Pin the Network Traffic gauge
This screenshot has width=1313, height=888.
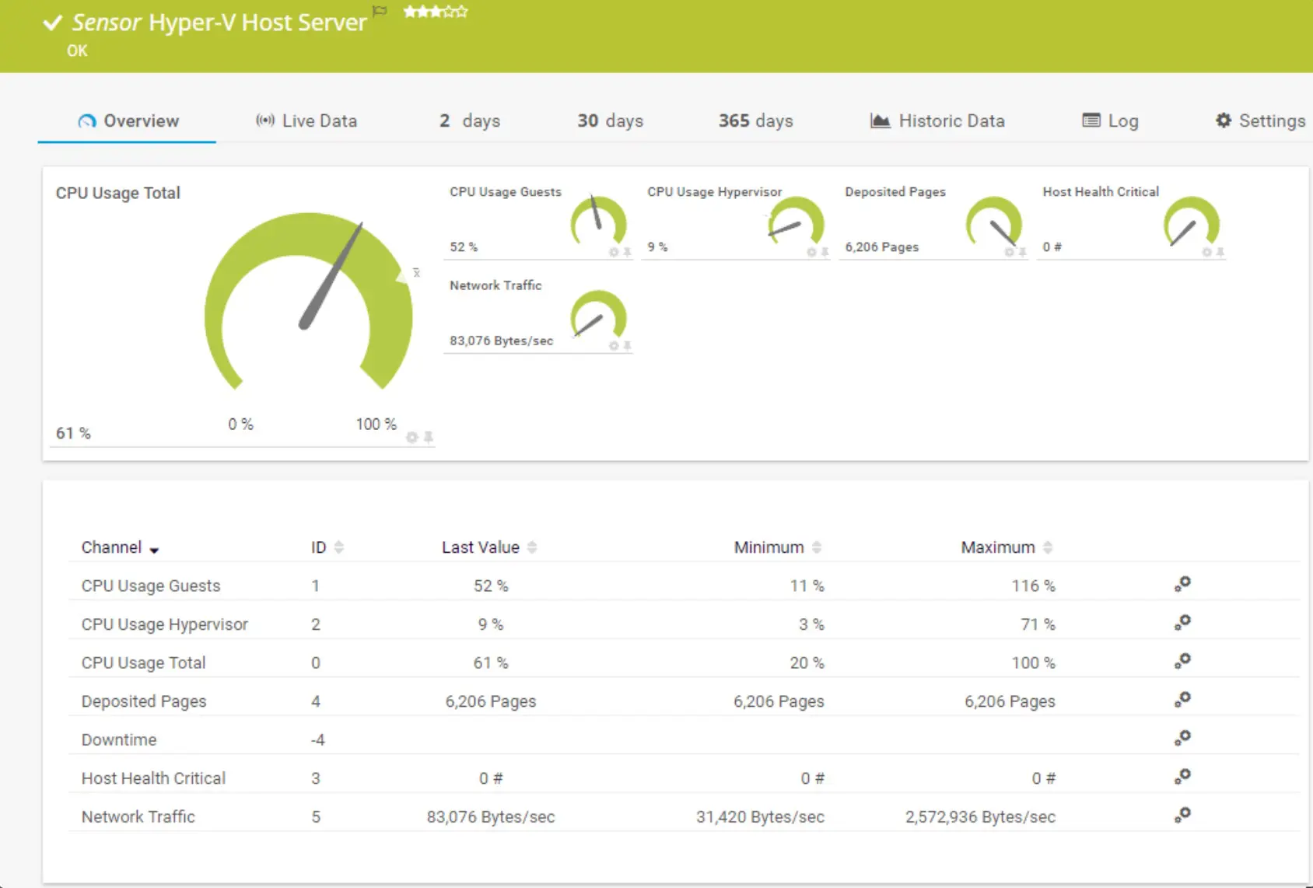click(x=626, y=344)
